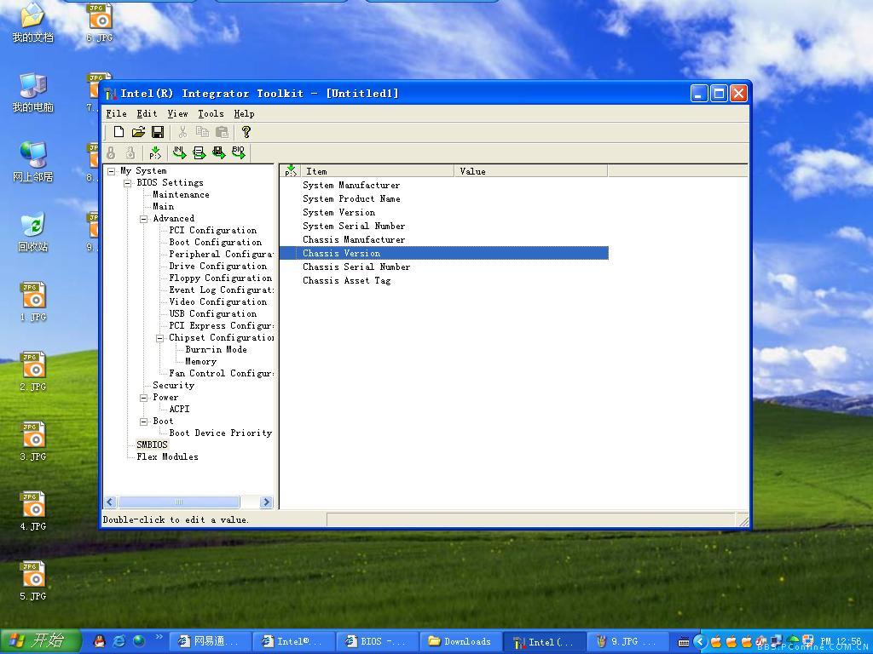873x654 pixels.
Task: Select the Chassis Version row
Action: (x=443, y=254)
